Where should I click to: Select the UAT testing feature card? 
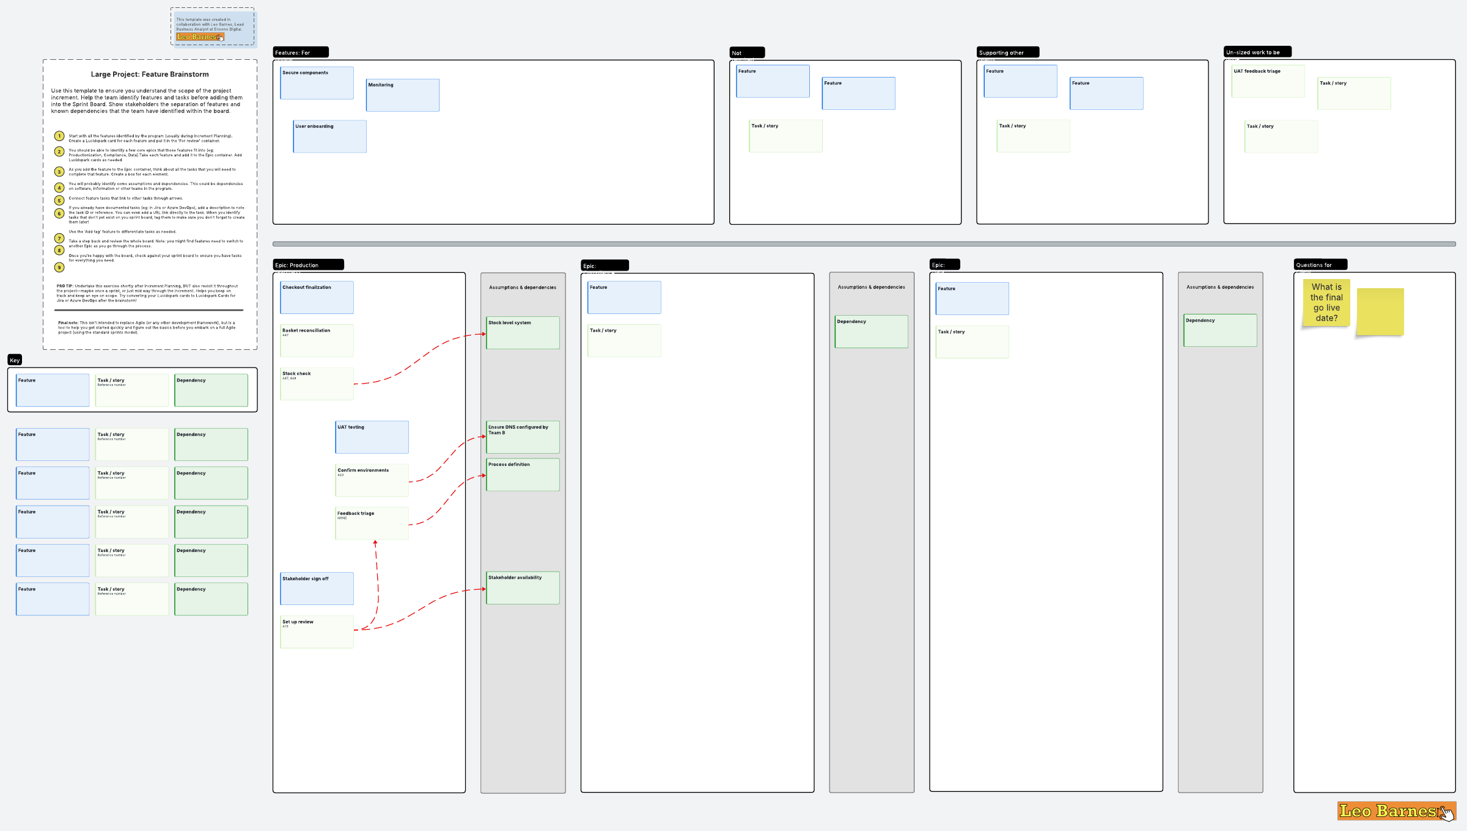(372, 437)
